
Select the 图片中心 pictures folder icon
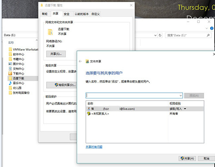(x=10, y=64)
